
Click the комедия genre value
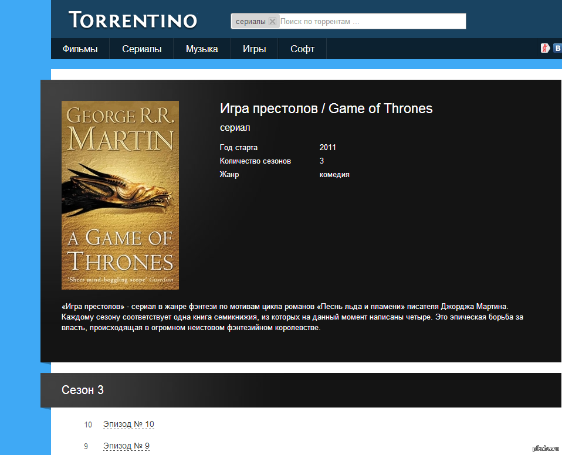coord(334,175)
